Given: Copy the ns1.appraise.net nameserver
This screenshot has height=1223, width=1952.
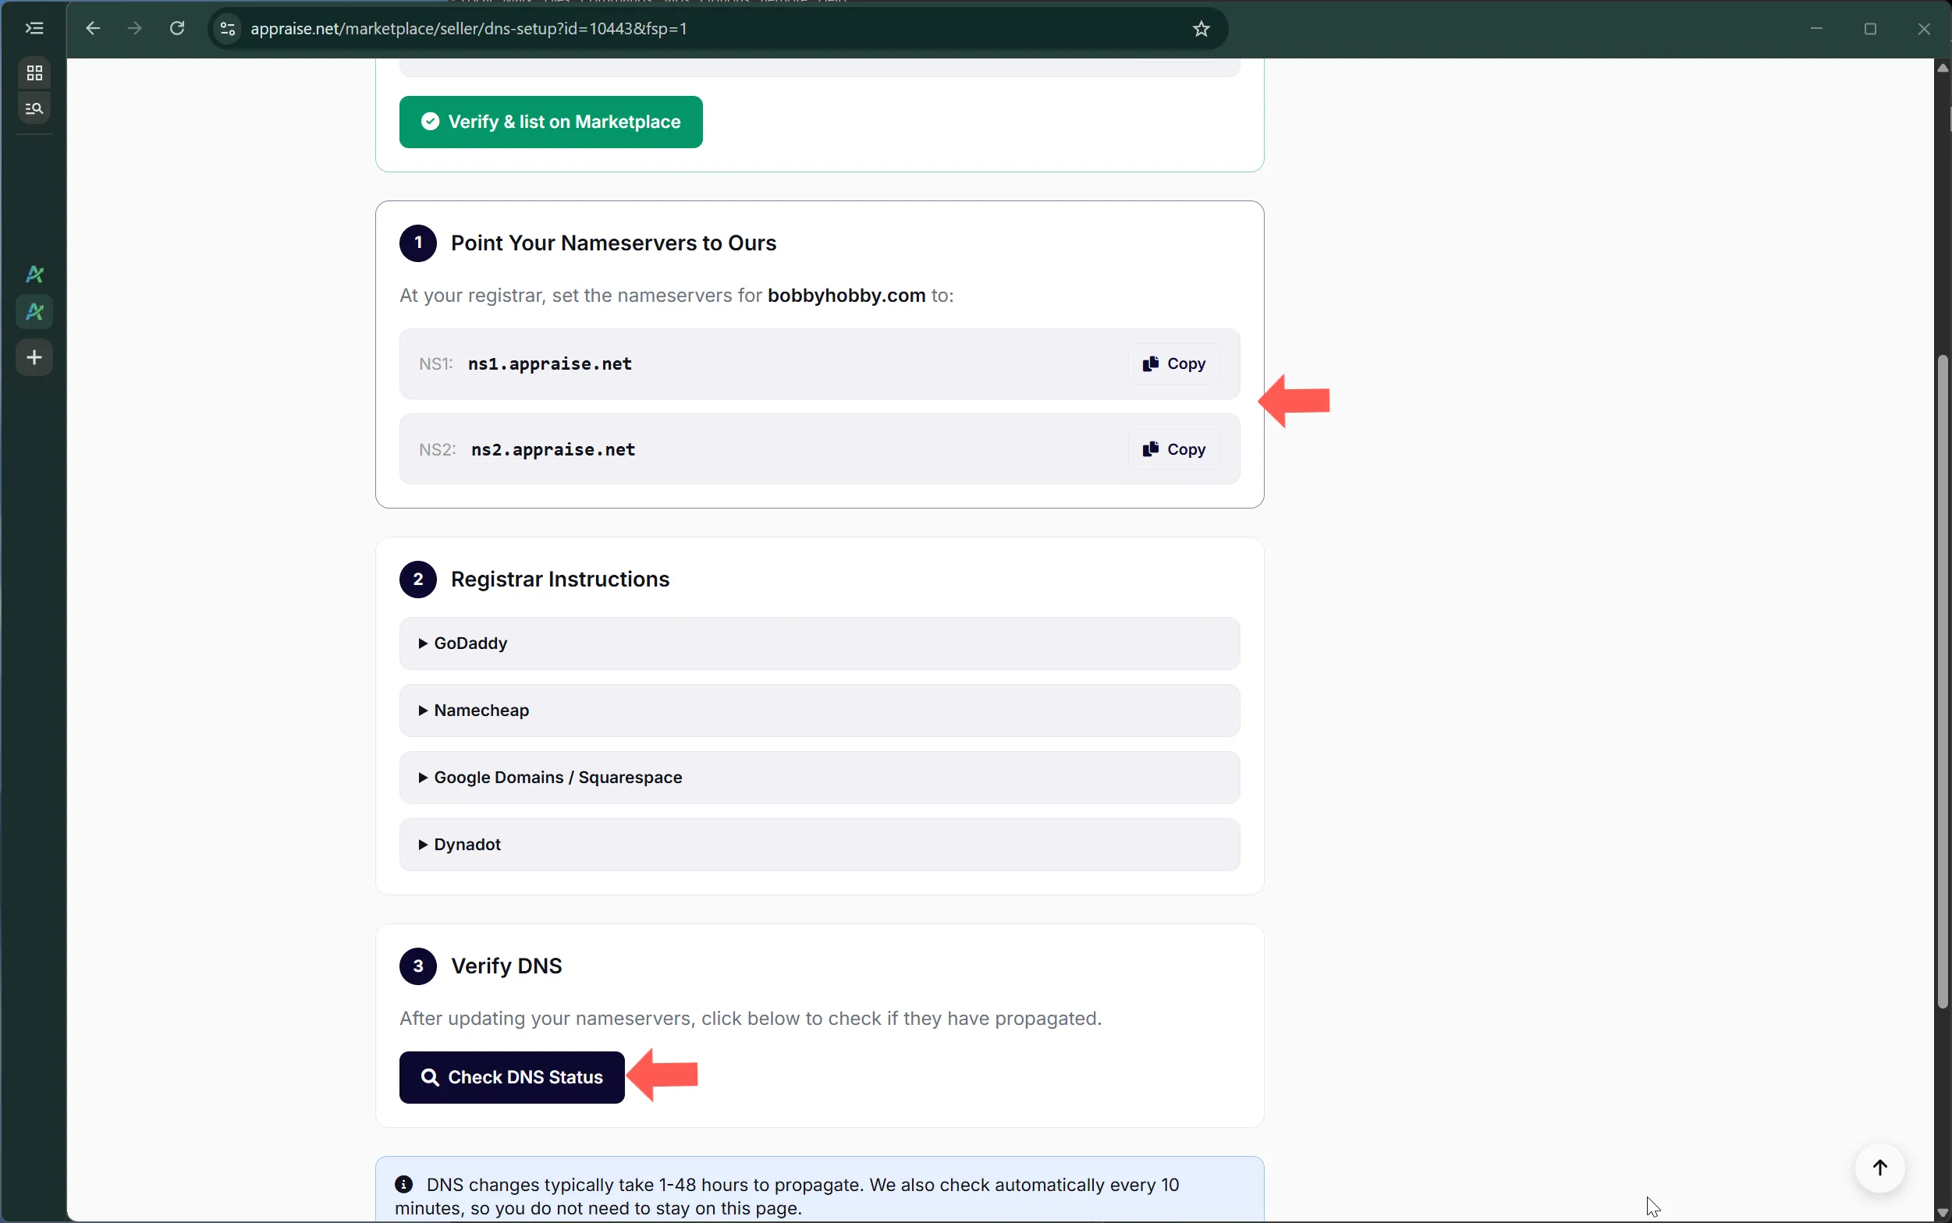Looking at the screenshot, I should 1174,364.
